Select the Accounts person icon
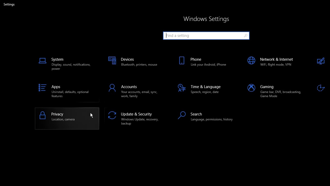The image size is (330, 186). [x=112, y=88]
